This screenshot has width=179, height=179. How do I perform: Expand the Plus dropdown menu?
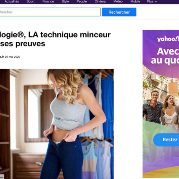152,1
